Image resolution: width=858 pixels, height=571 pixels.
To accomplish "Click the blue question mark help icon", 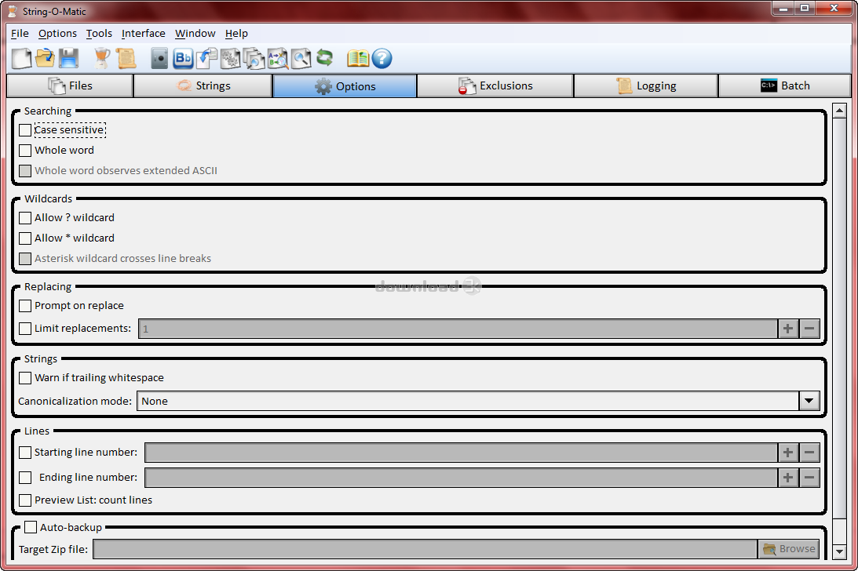I will pyautogui.click(x=382, y=58).
